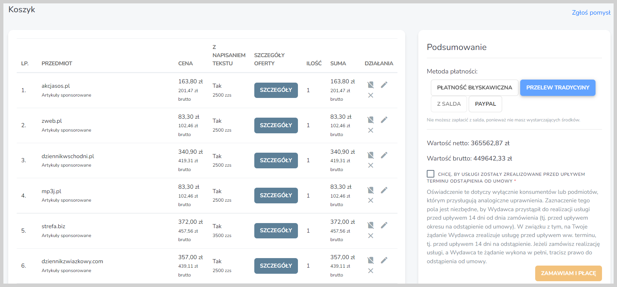Remove text writing for dziennikzwiazkowy.com row
The image size is (617, 287).
371,260
